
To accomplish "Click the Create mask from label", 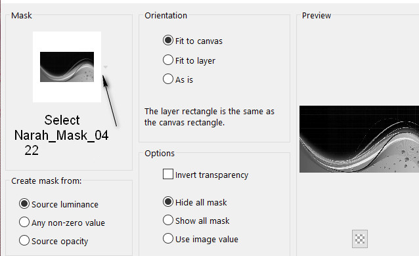I will [46, 181].
